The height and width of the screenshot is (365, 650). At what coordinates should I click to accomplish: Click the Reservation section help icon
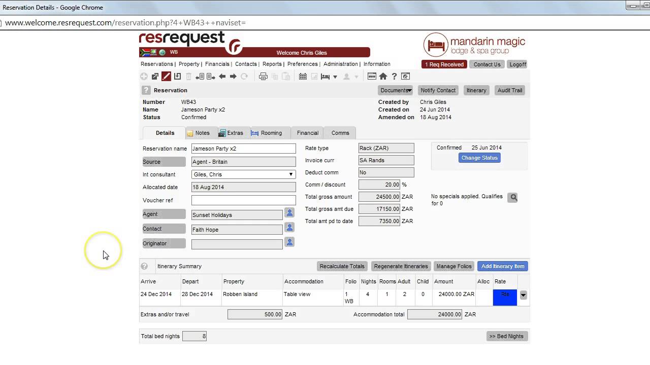point(146,90)
